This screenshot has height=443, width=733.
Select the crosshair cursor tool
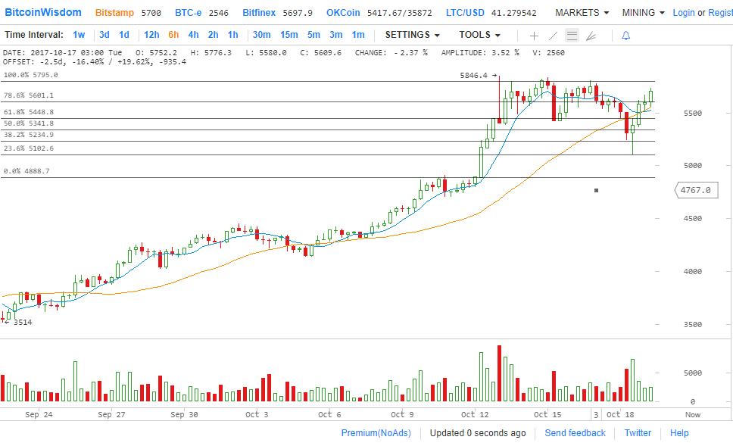(x=534, y=36)
